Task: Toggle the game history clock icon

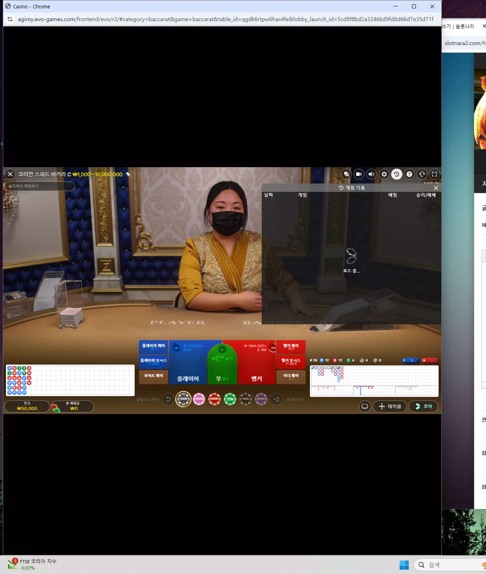Action: [396, 174]
